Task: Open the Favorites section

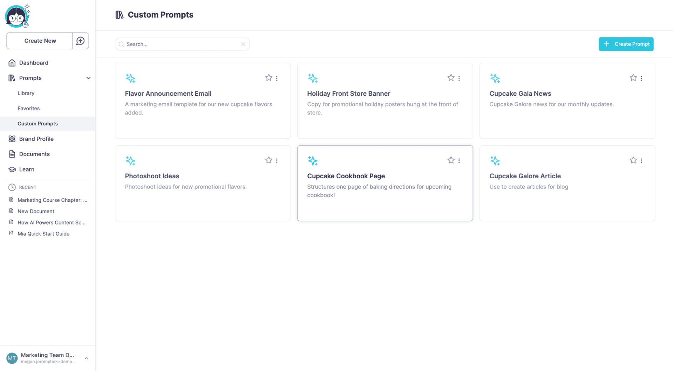Action: tap(28, 108)
